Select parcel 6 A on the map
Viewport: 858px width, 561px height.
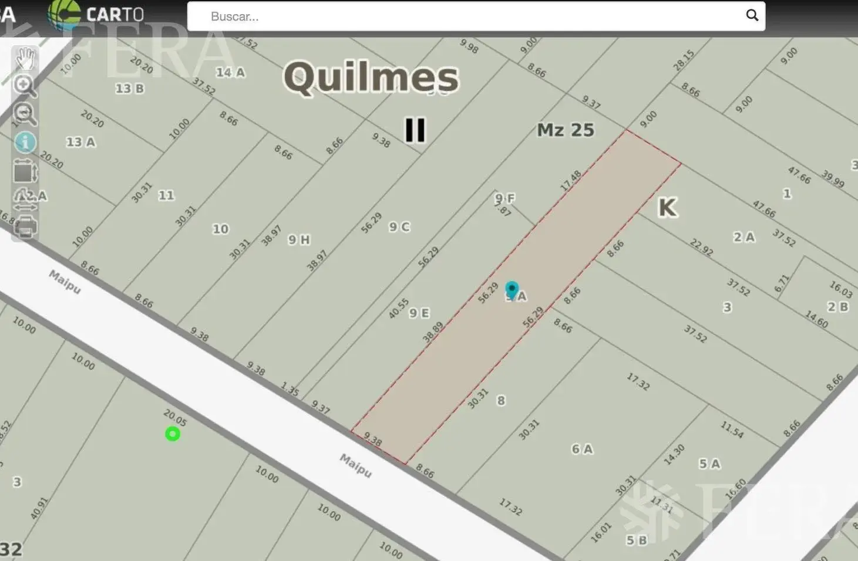click(x=583, y=449)
